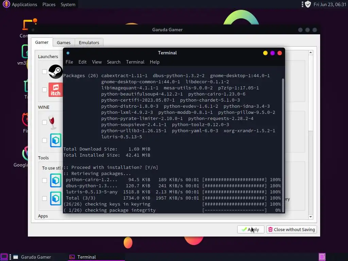Image resolution: width=348 pixels, height=261 pixels.
Task: Click Garuda Gamer scrollbar up arrow
Action: coord(311,53)
